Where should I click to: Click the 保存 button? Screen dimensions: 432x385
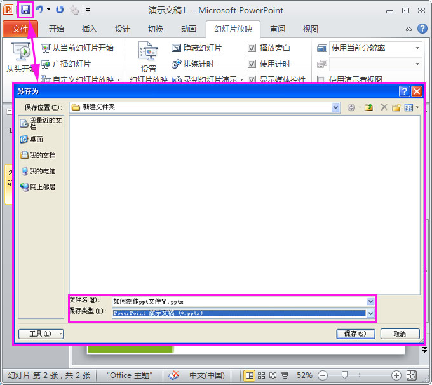355,334
